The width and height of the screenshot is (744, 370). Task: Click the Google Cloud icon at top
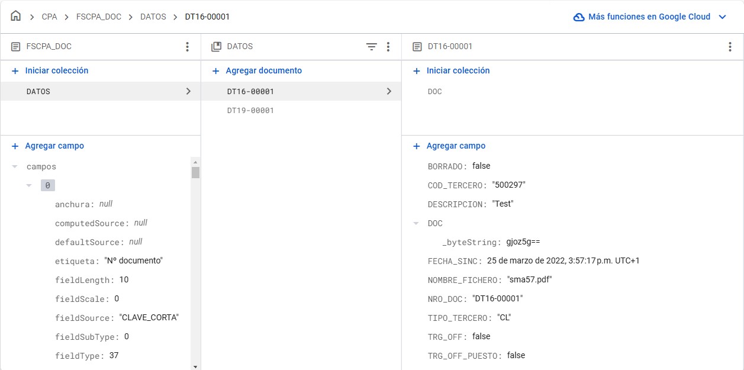pos(579,17)
